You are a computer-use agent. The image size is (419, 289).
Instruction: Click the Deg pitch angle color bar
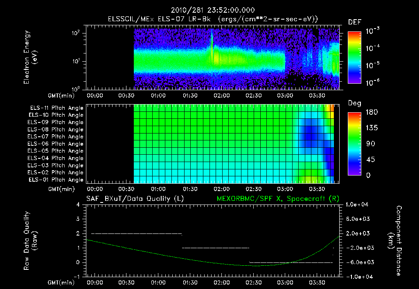coord(355,144)
